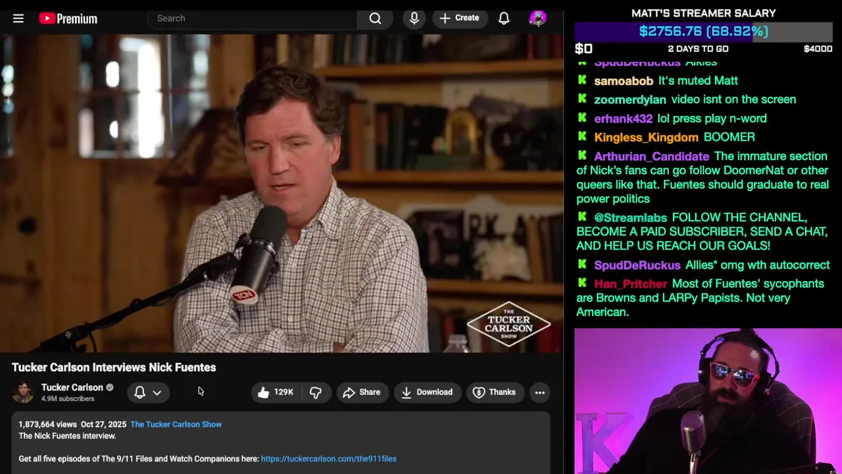
Task: Click the streamer salary progress bar
Action: pos(704,32)
